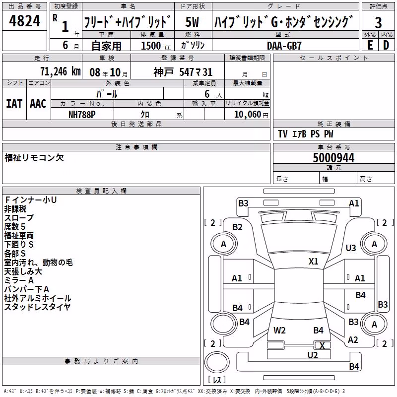This screenshot has height=397, width=397.
Task: Click the overall evaluation score 3
Action: 378,22
